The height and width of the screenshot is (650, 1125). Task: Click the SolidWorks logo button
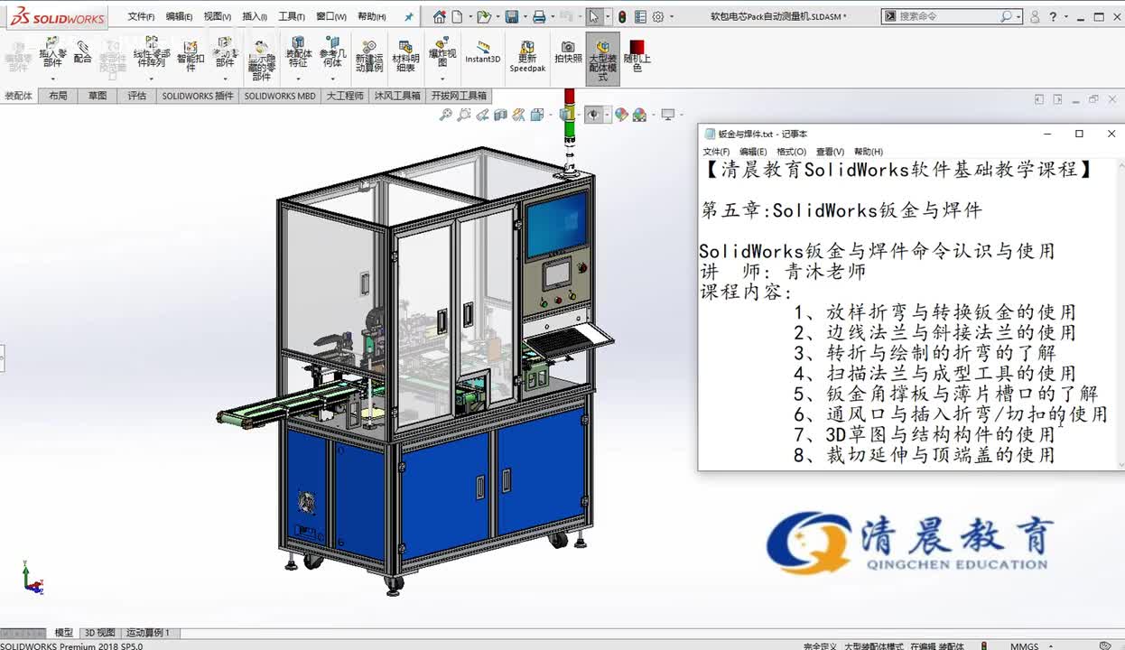click(x=57, y=17)
